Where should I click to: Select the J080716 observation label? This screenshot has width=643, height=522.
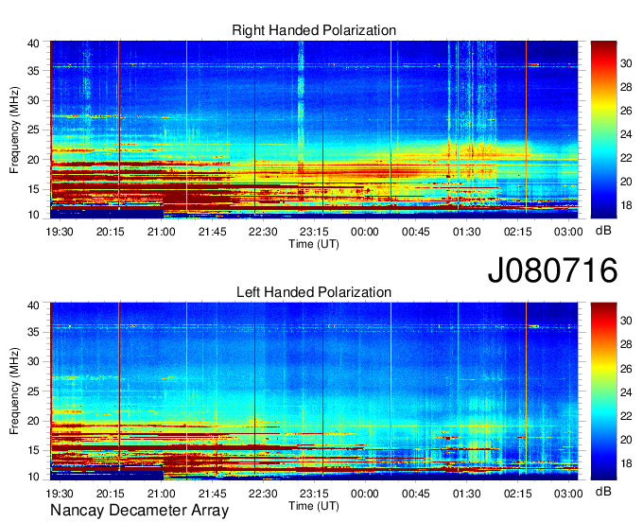point(552,270)
